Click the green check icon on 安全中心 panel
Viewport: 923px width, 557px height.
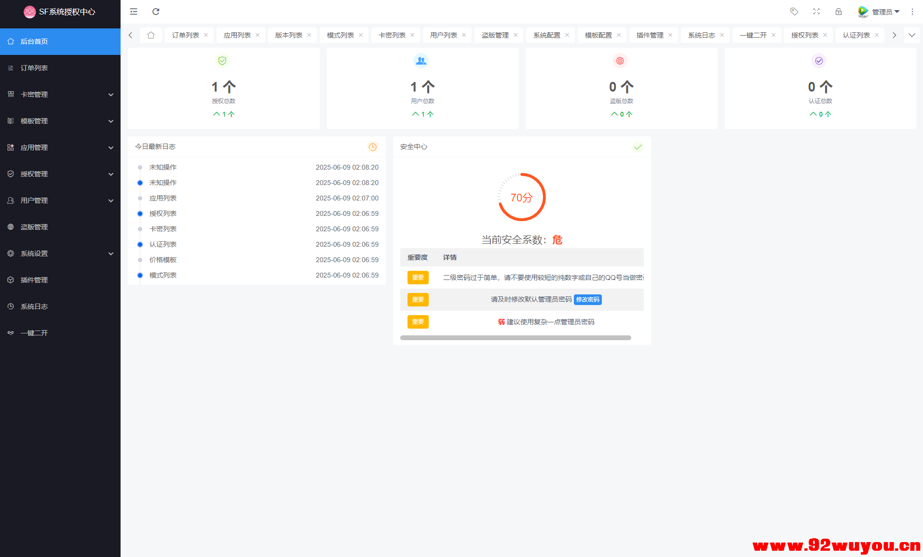coord(638,147)
